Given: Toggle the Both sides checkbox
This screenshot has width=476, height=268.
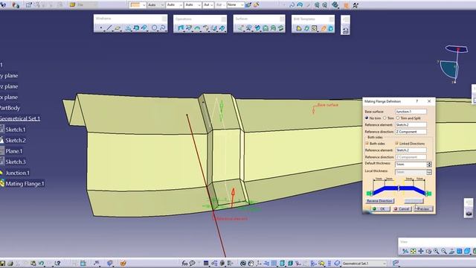Looking at the screenshot, I should click(367, 143).
